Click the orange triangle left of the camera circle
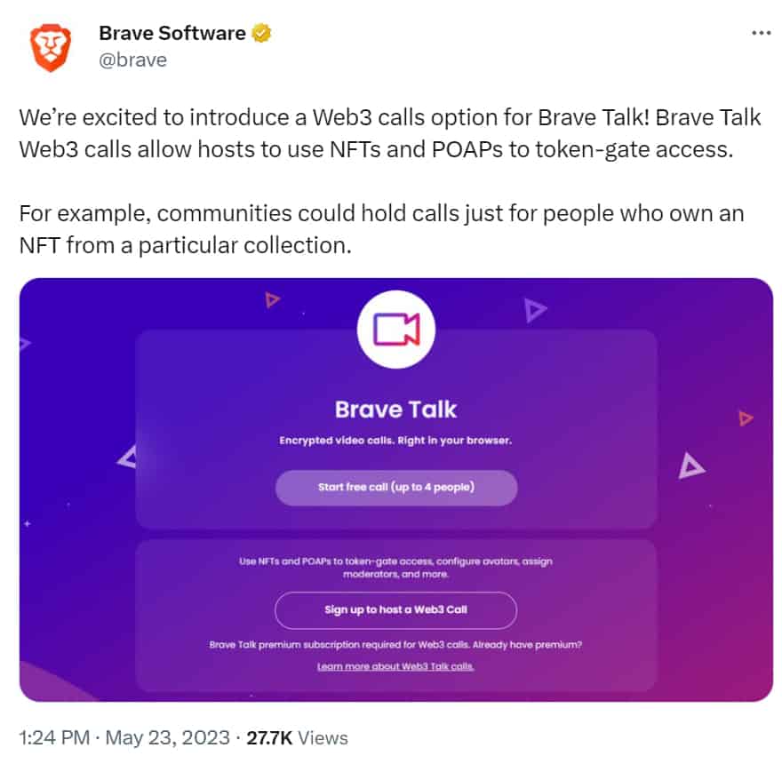 (x=272, y=299)
